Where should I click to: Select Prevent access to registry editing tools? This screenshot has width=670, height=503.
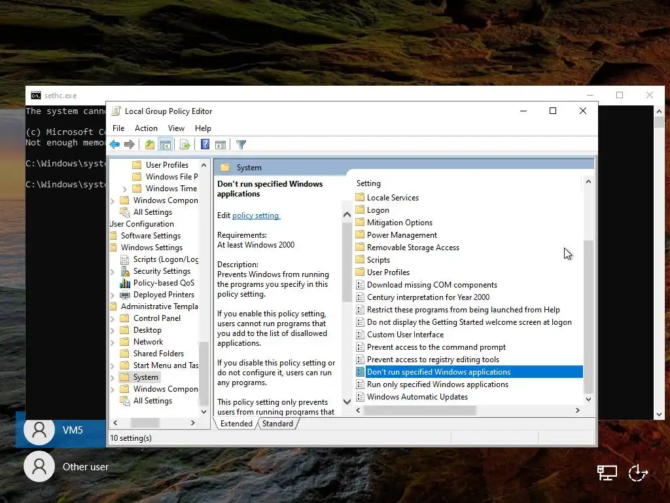433,360
